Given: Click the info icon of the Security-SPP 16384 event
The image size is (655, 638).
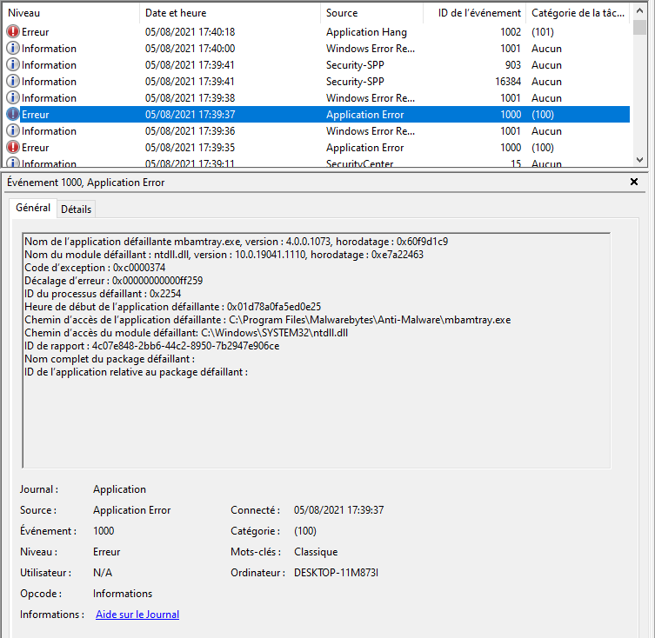Looking at the screenshot, I should pyautogui.click(x=13, y=82).
